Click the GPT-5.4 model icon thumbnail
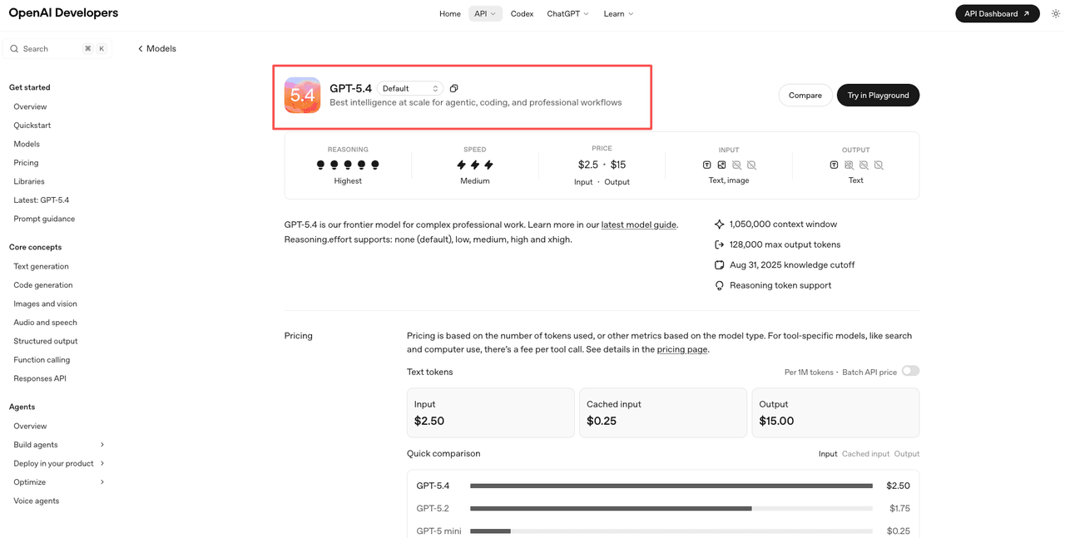 tap(302, 95)
